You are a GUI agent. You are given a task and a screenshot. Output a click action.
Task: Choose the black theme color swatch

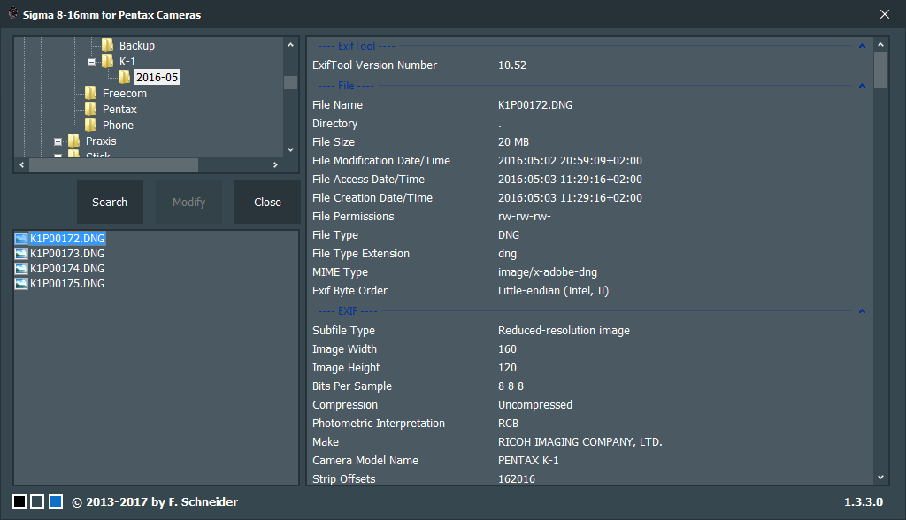tap(19, 501)
